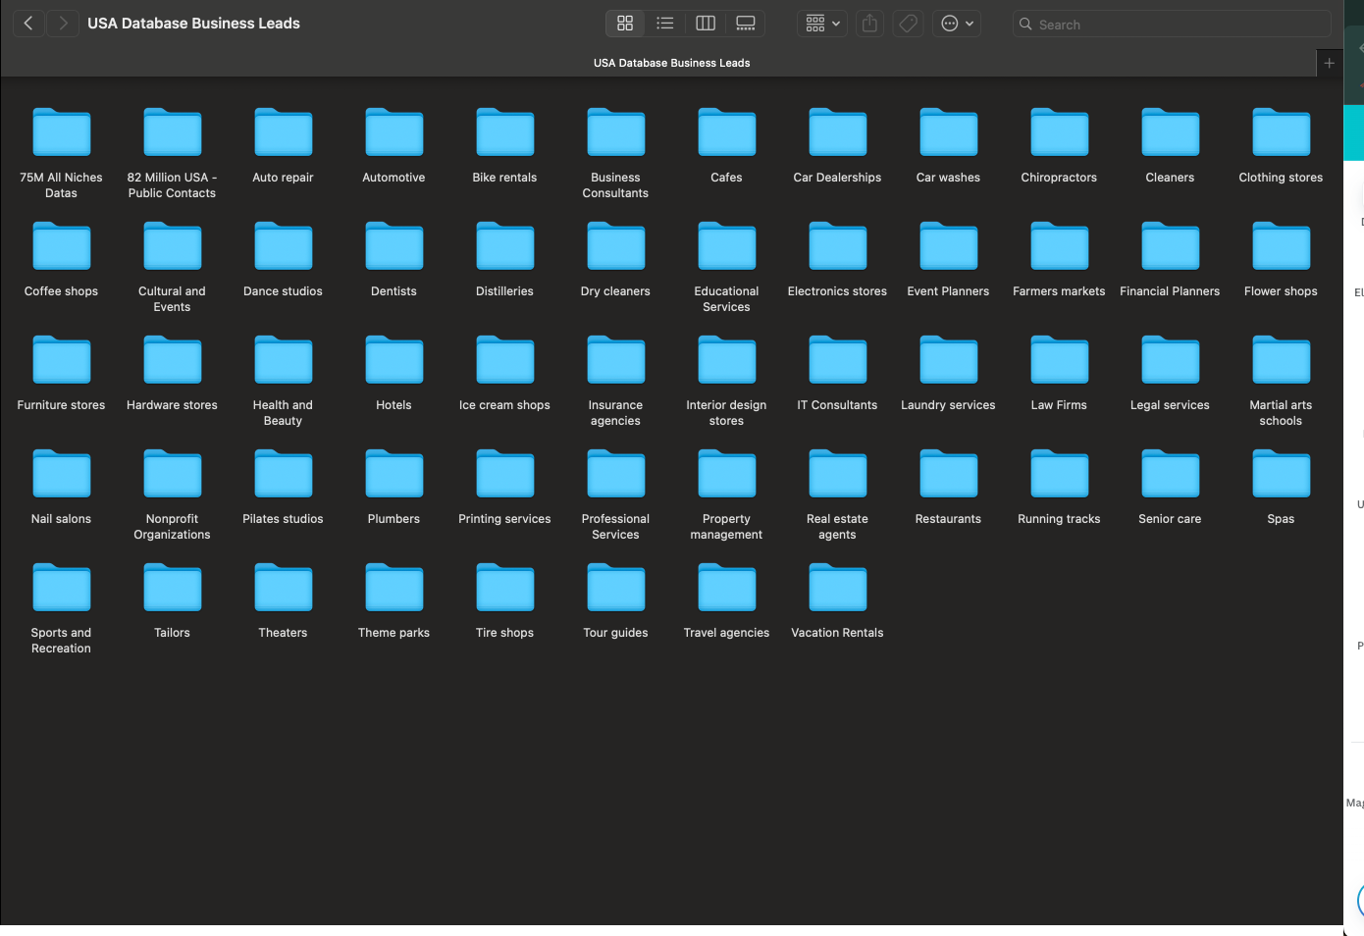Switch to list view

coord(665,23)
